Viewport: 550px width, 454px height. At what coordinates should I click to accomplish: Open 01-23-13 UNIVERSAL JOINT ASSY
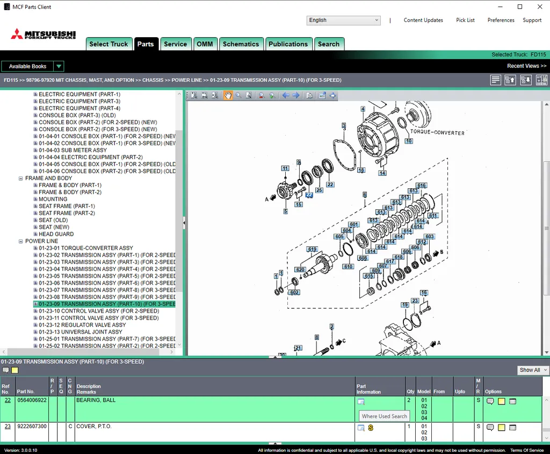81,332
